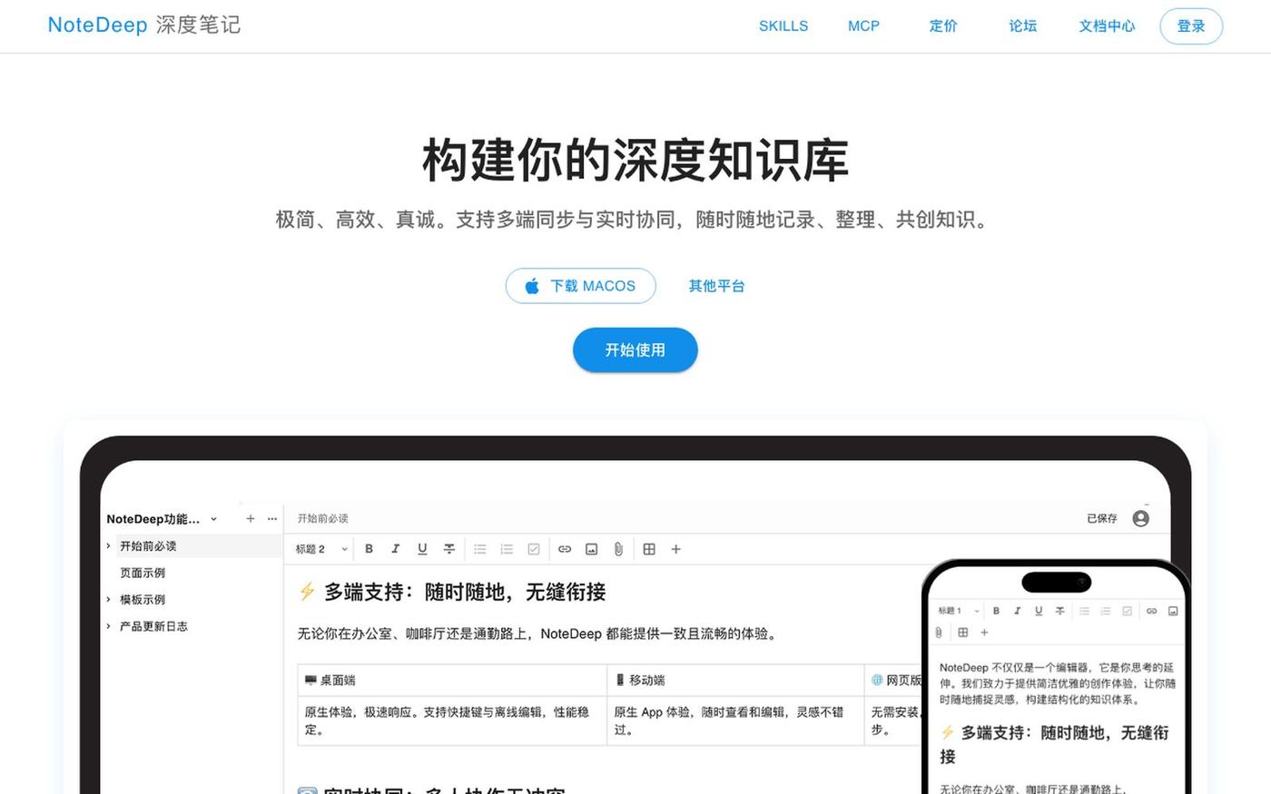Open the 其他平台 other platforms link
Screen dimensions: 1271x794
click(x=716, y=286)
